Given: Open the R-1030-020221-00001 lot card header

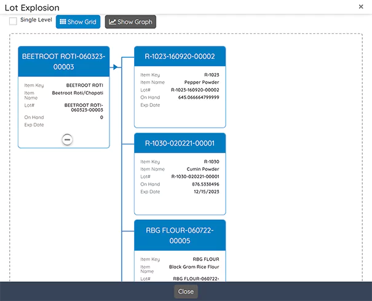Looking at the screenshot, I should click(x=180, y=144).
